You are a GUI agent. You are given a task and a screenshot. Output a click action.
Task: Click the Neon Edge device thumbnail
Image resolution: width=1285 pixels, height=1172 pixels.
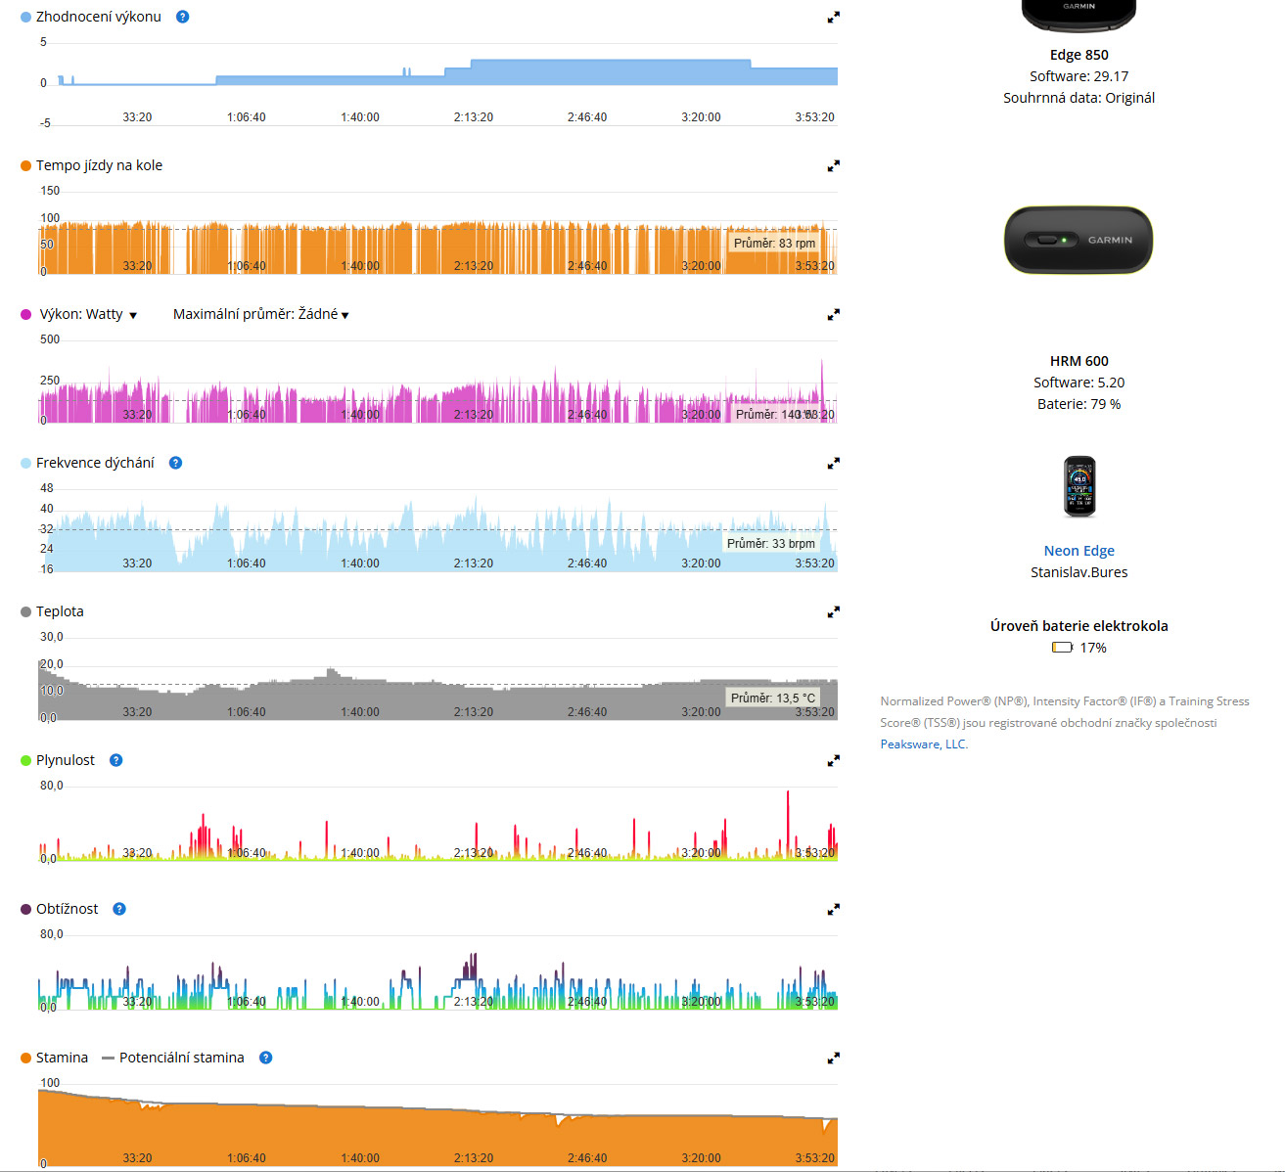(x=1079, y=487)
